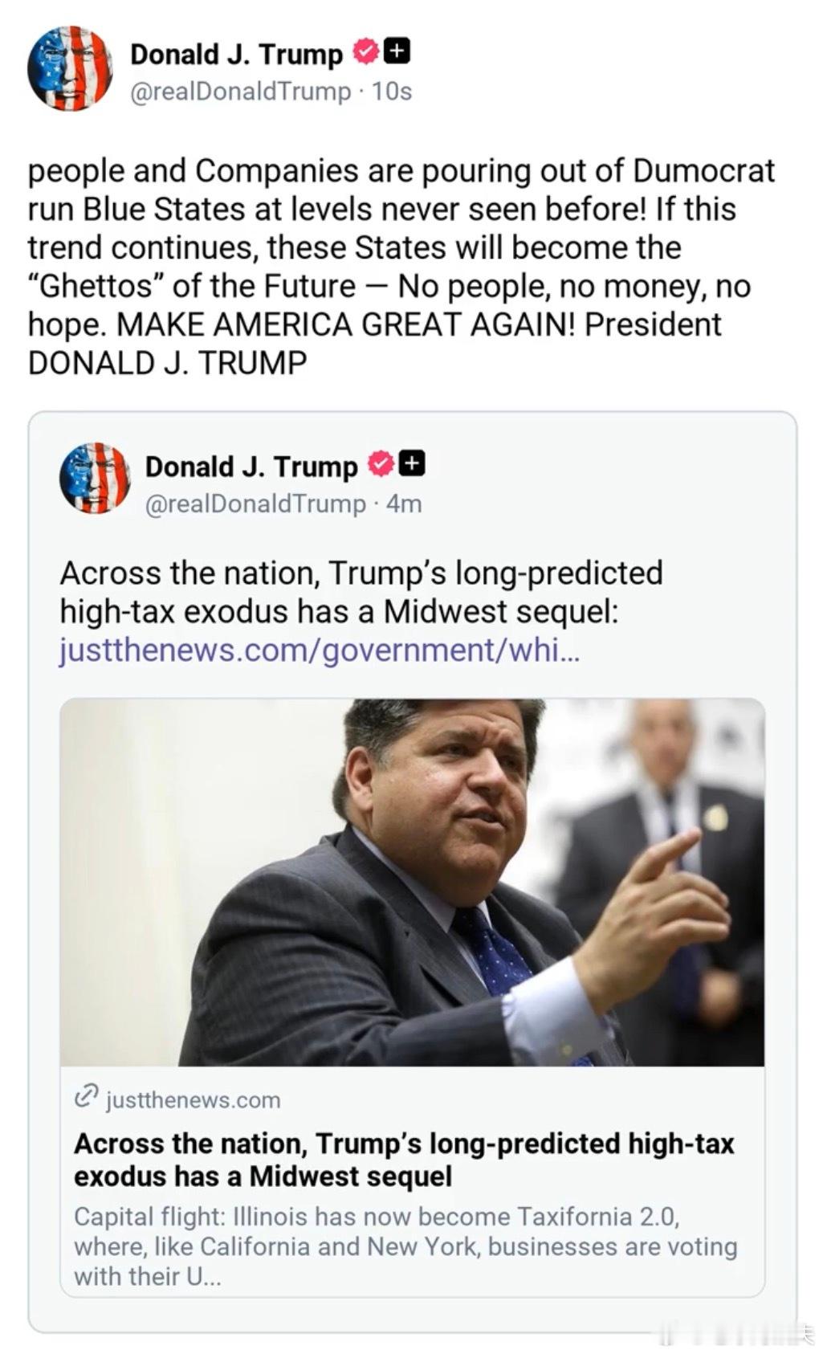This screenshot has width=823, height=1354.
Task: Tap the verified badge in quoted post
Action: [381, 465]
